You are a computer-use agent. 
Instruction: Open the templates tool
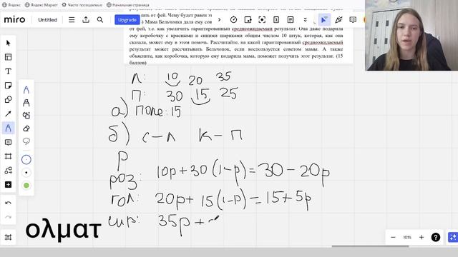click(8, 57)
